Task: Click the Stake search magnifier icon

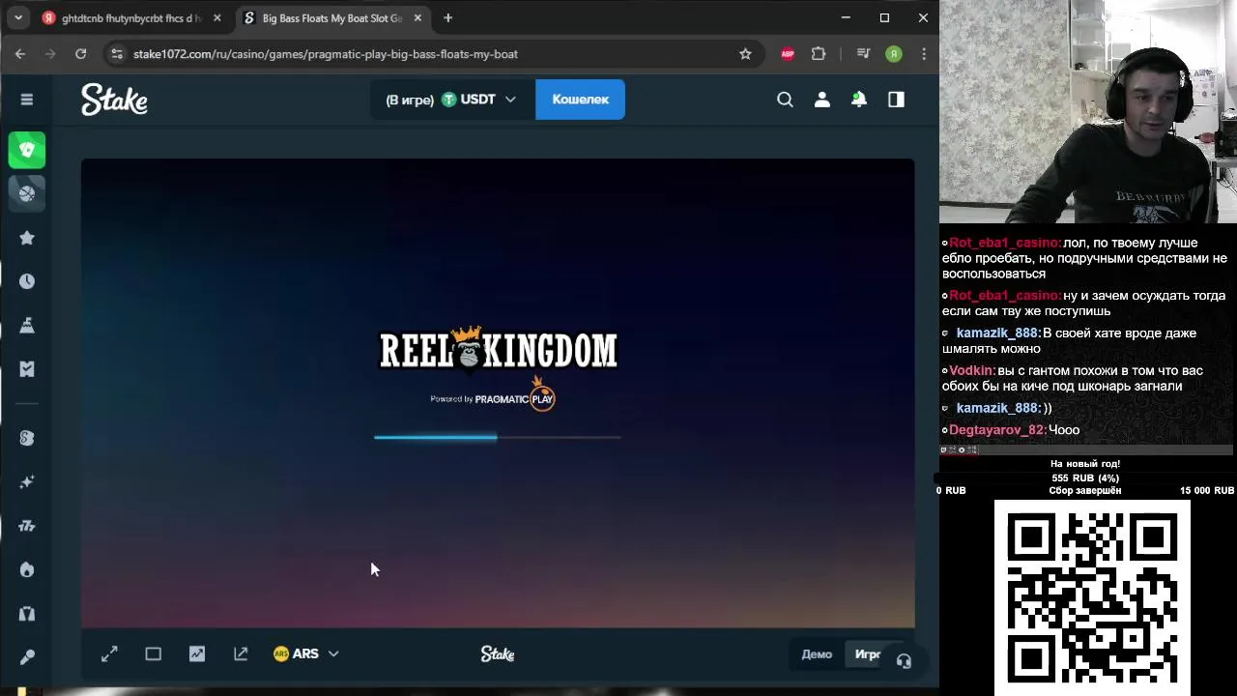Action: [785, 100]
